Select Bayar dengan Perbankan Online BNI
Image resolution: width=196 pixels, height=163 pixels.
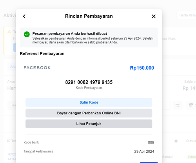click(89, 113)
